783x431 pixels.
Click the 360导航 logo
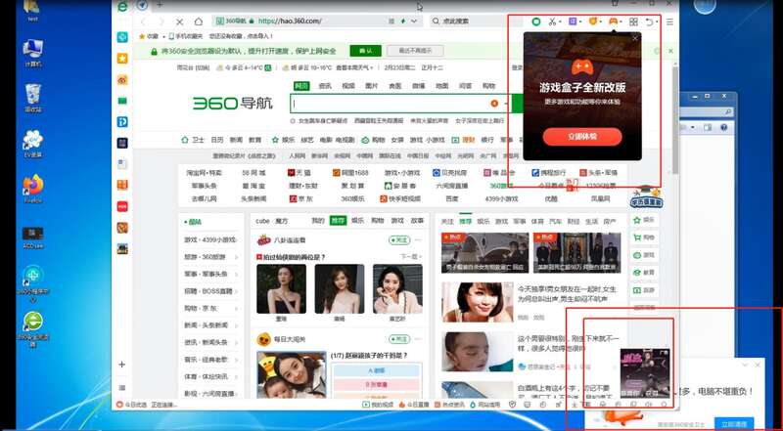point(233,104)
